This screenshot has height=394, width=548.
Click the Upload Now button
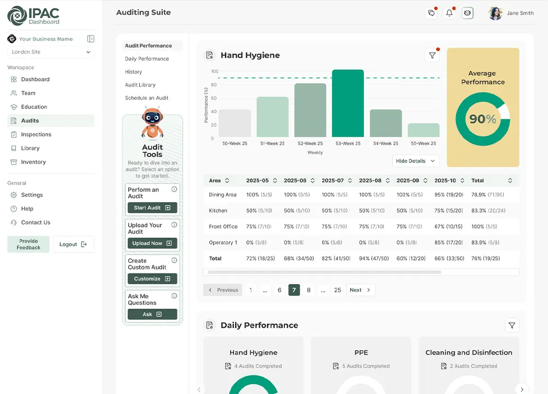[x=152, y=243]
